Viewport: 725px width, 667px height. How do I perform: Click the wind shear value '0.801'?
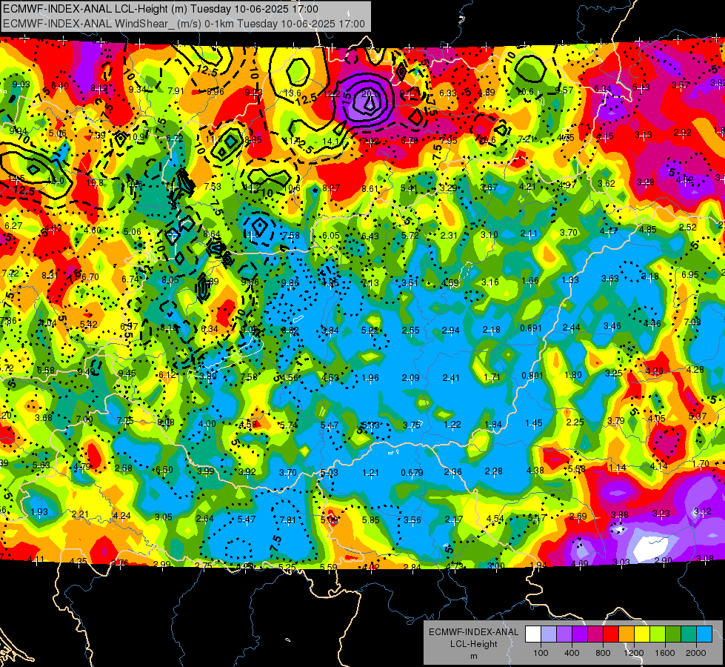click(532, 376)
